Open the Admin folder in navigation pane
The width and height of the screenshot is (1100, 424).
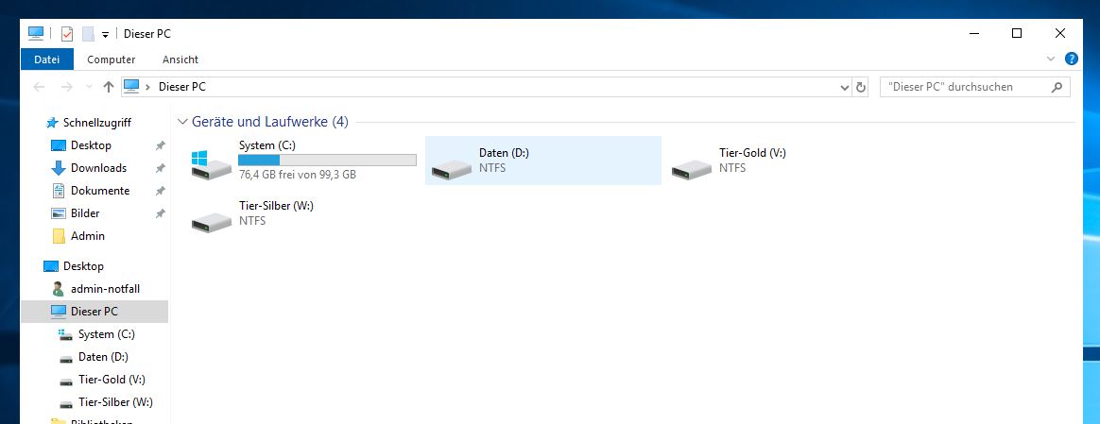pos(88,236)
